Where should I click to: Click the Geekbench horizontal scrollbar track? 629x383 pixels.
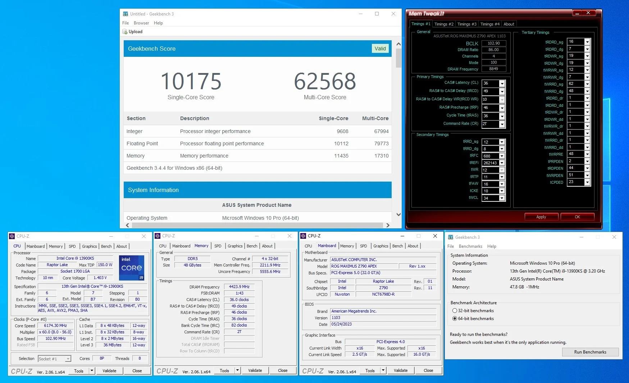(257, 225)
